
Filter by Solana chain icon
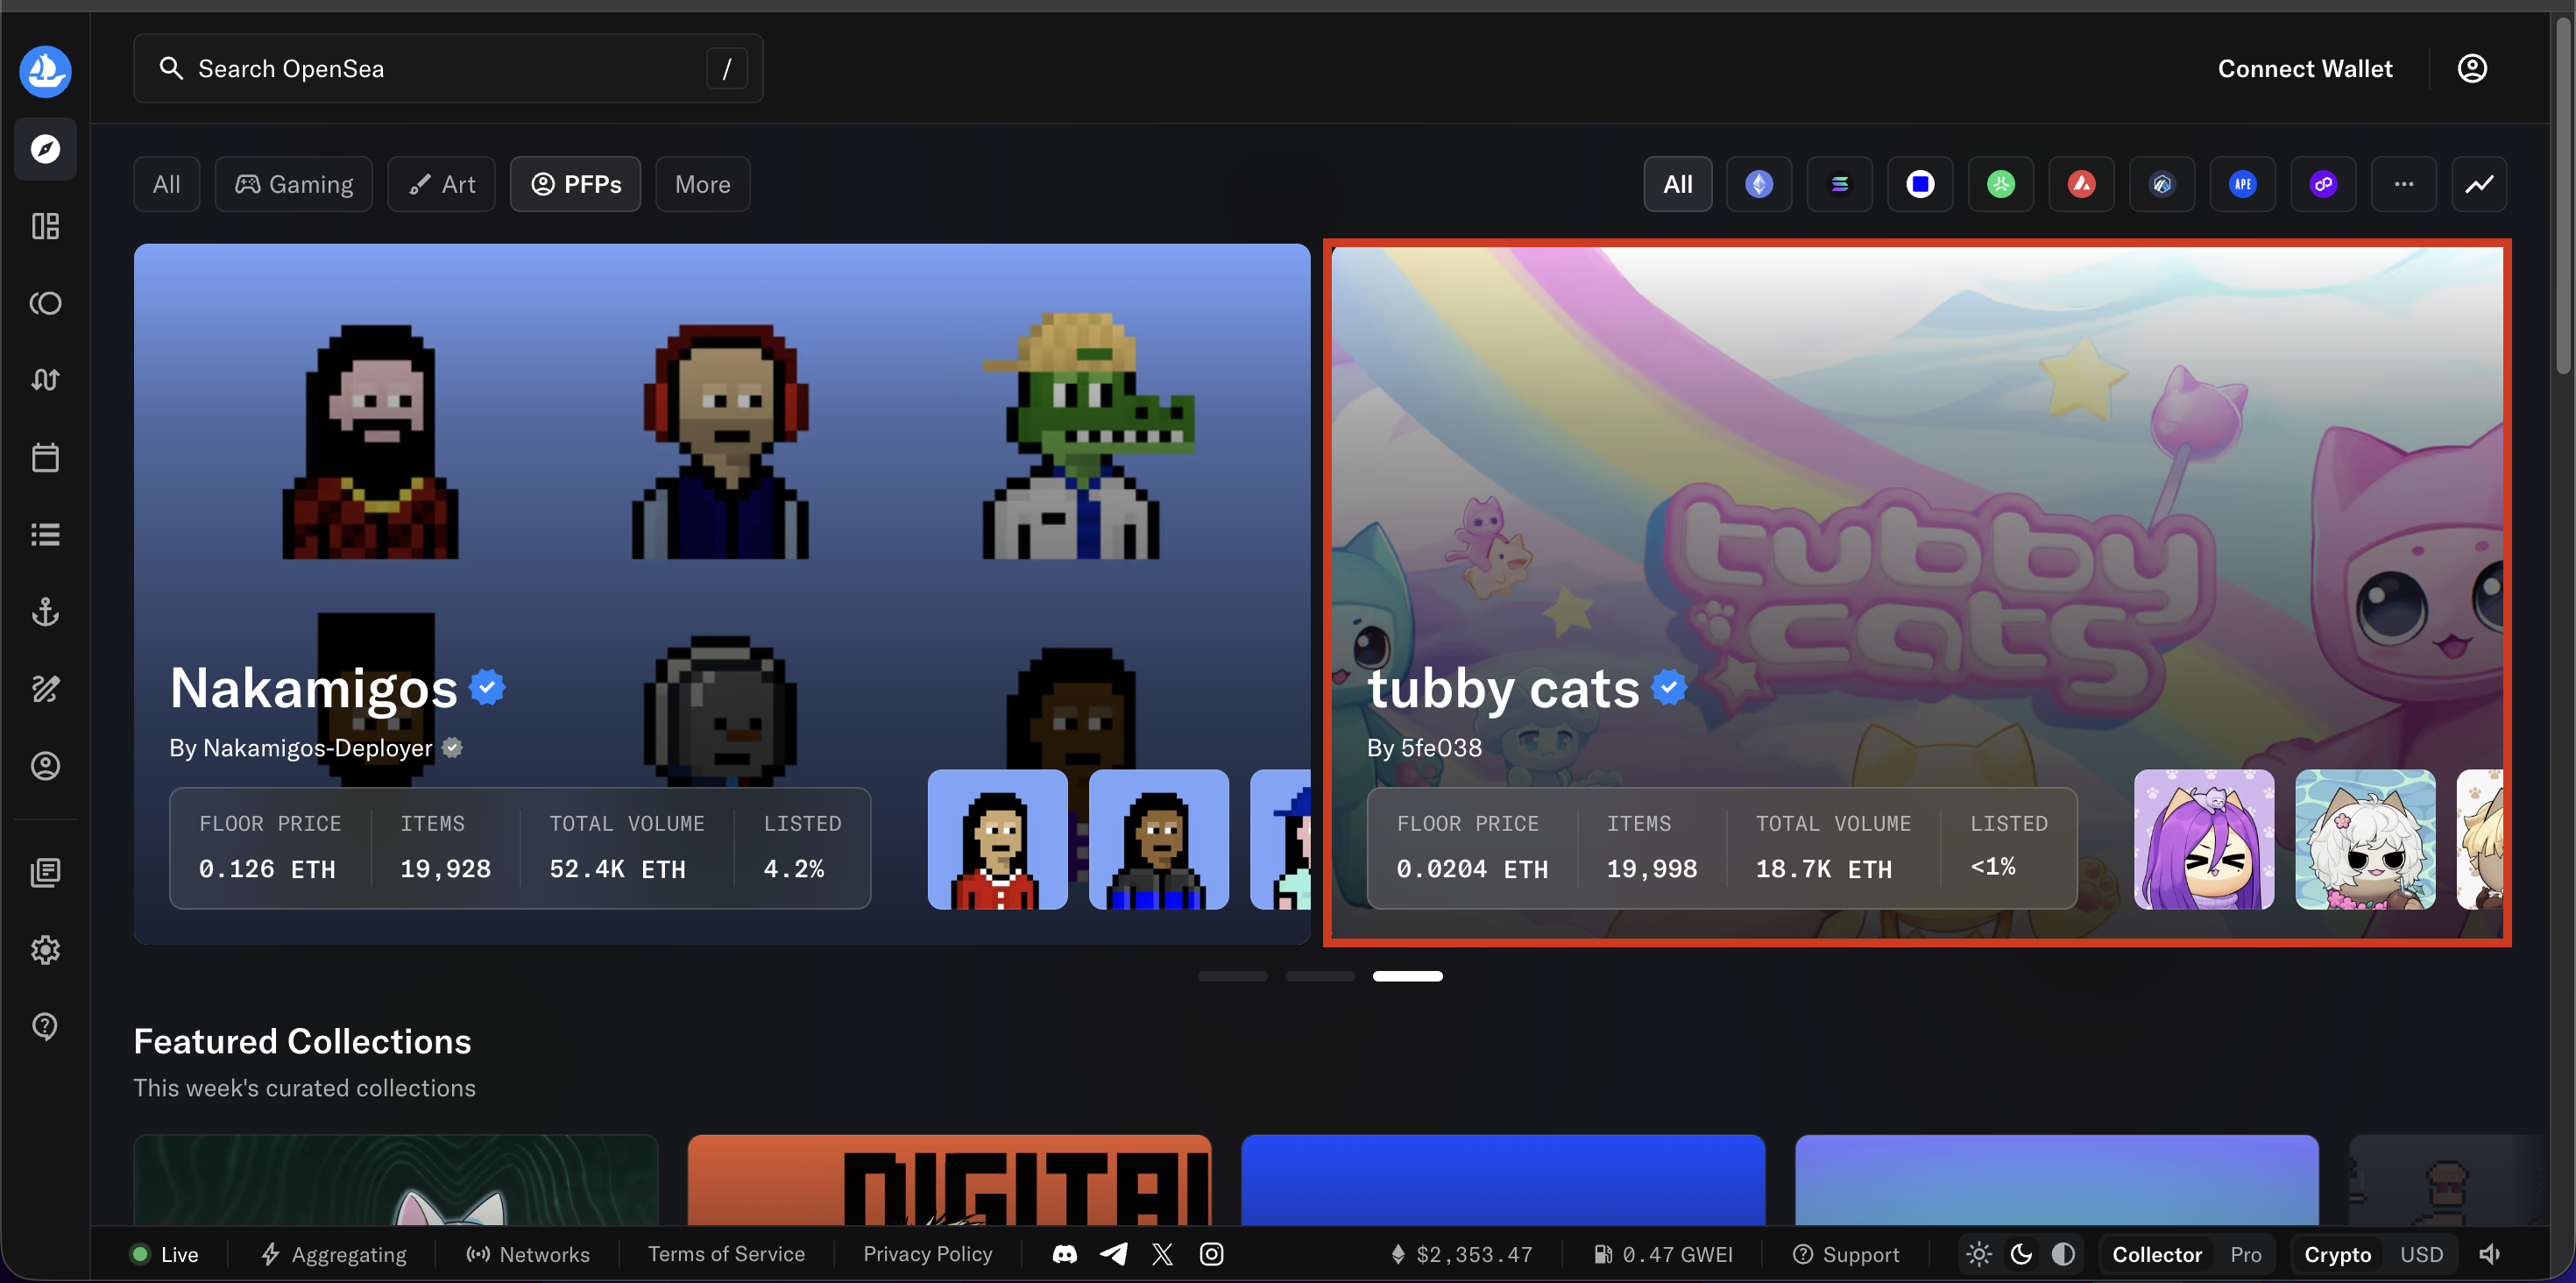(x=1839, y=184)
